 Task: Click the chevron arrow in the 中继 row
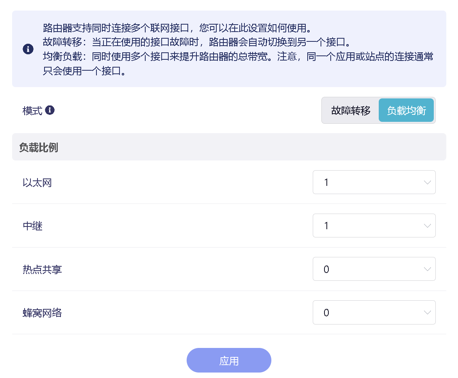coord(427,226)
